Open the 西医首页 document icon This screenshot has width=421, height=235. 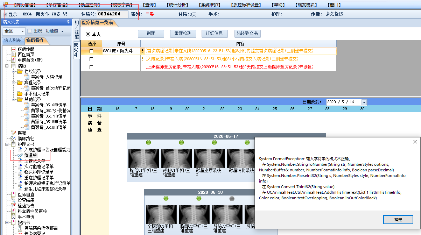pos(13,55)
